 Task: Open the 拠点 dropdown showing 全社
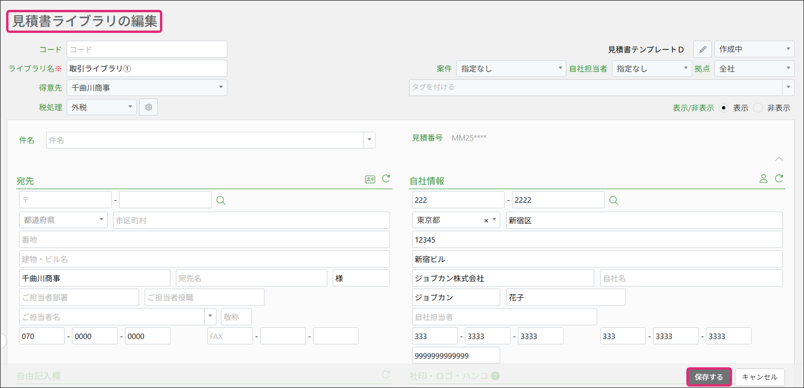tap(754, 69)
